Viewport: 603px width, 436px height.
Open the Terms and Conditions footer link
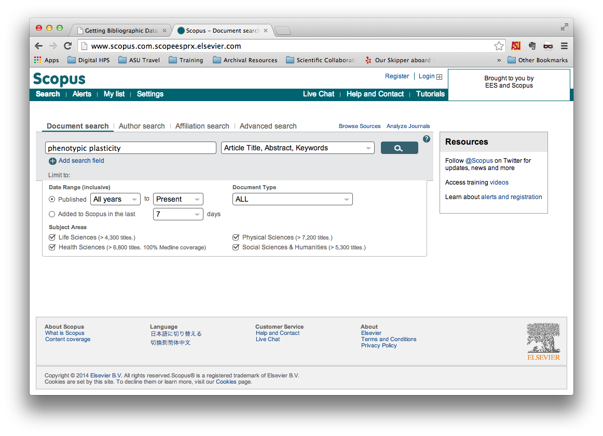[388, 339]
